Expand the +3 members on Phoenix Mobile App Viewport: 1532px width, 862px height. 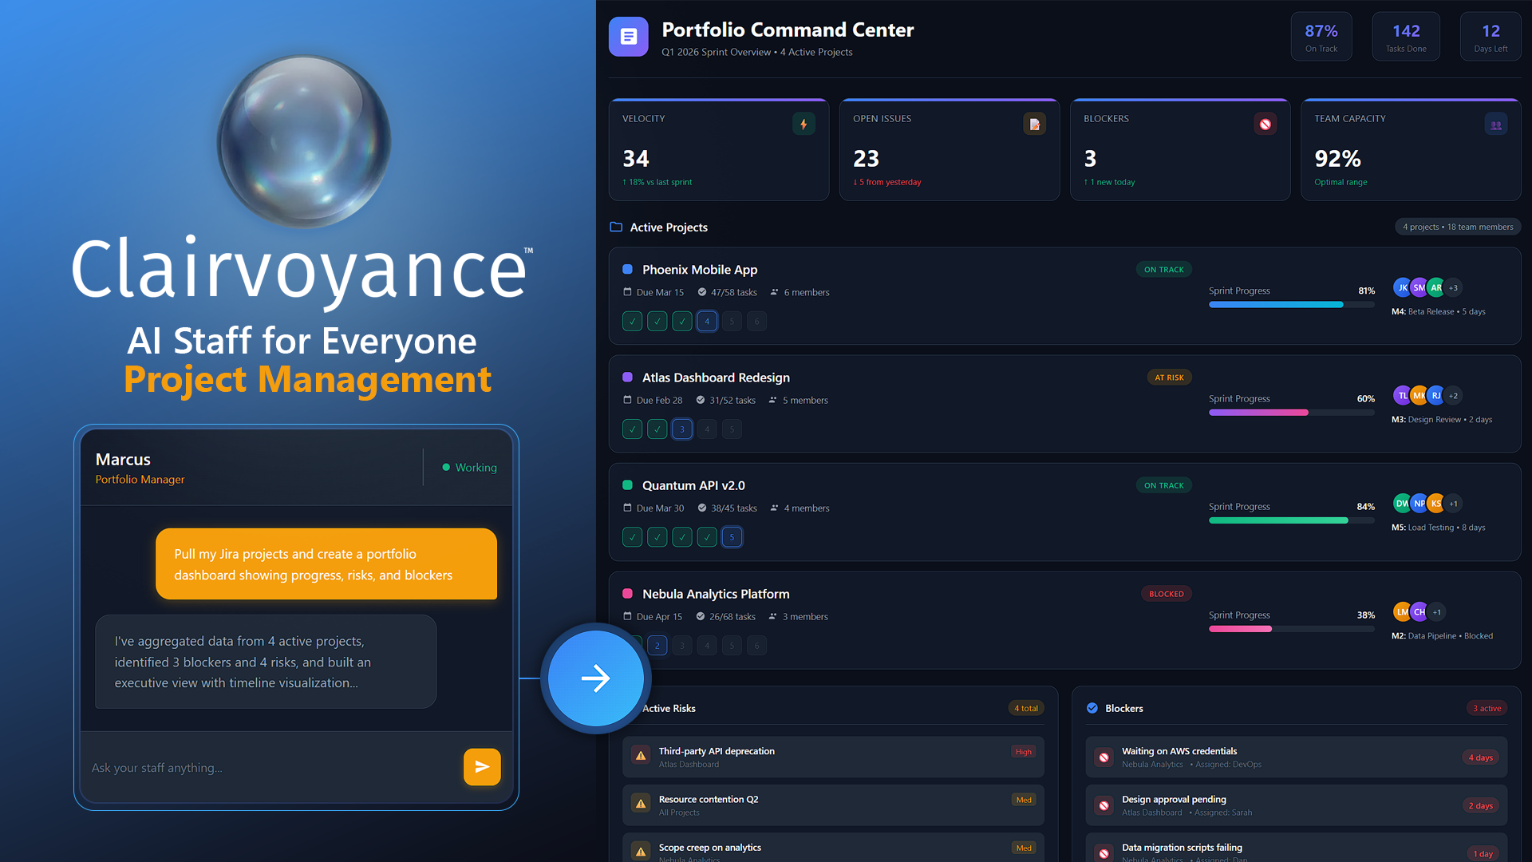[1453, 288]
